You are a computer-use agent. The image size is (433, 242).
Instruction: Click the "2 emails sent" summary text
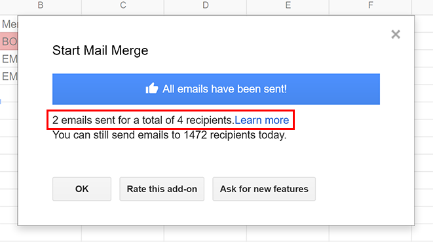coord(143,120)
